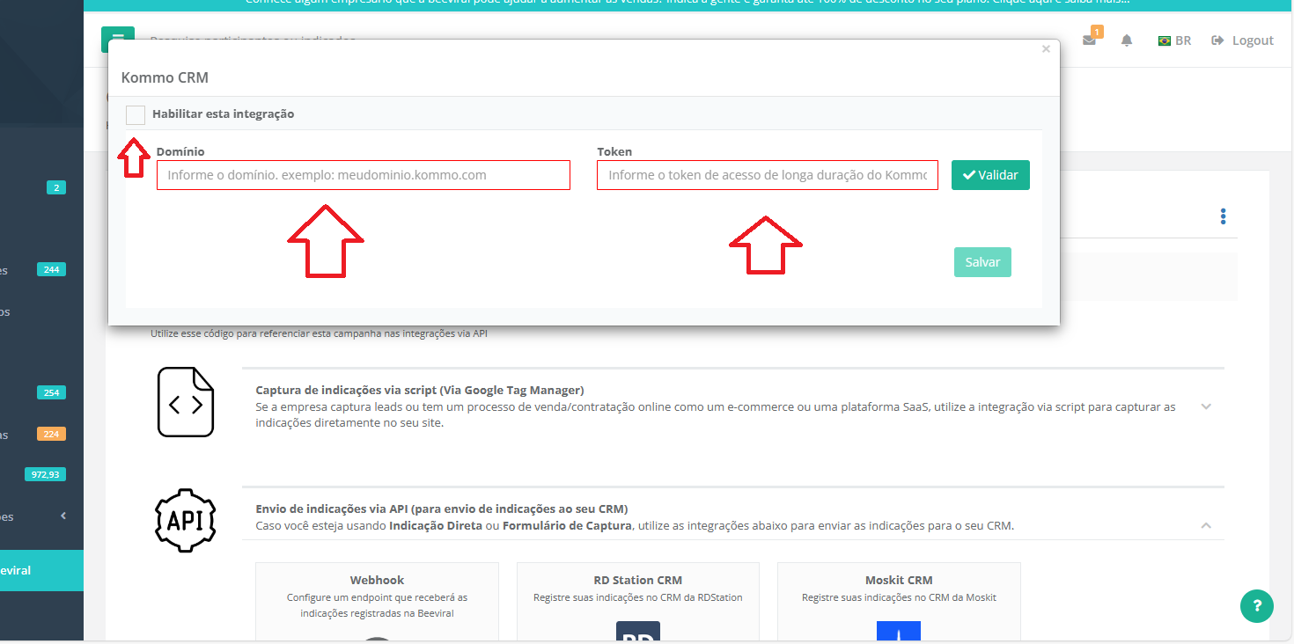Open the Webhook integration card
Screen dimensions: 1294x644
pos(377,602)
